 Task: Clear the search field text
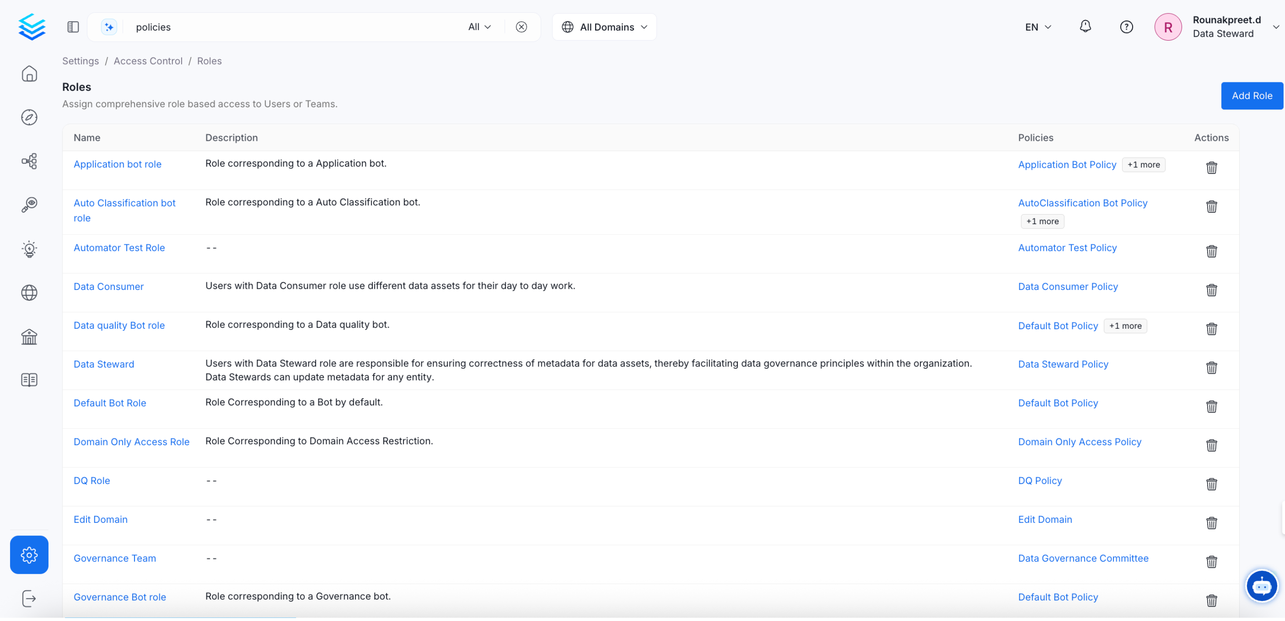pos(521,27)
